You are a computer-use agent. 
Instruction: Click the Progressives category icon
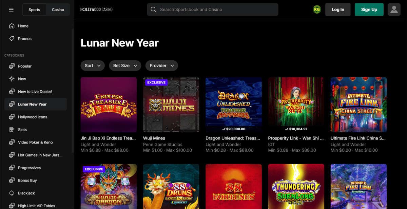[x=12, y=168]
